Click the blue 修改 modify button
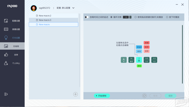The image size is (189, 107). point(139,51)
